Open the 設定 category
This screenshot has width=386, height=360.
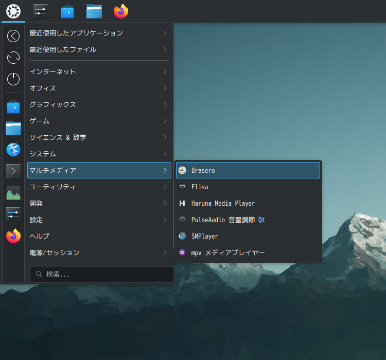[99, 220]
